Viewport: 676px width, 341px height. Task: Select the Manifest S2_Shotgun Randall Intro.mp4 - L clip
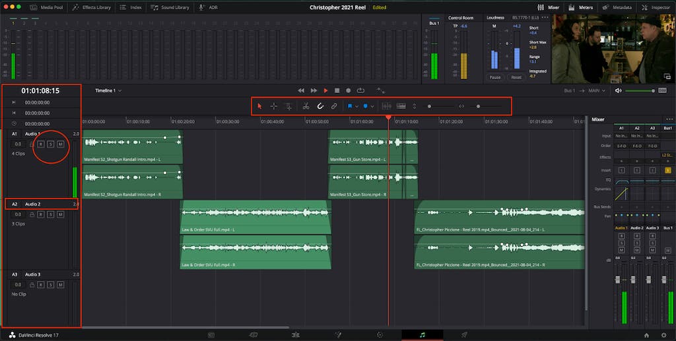point(132,147)
